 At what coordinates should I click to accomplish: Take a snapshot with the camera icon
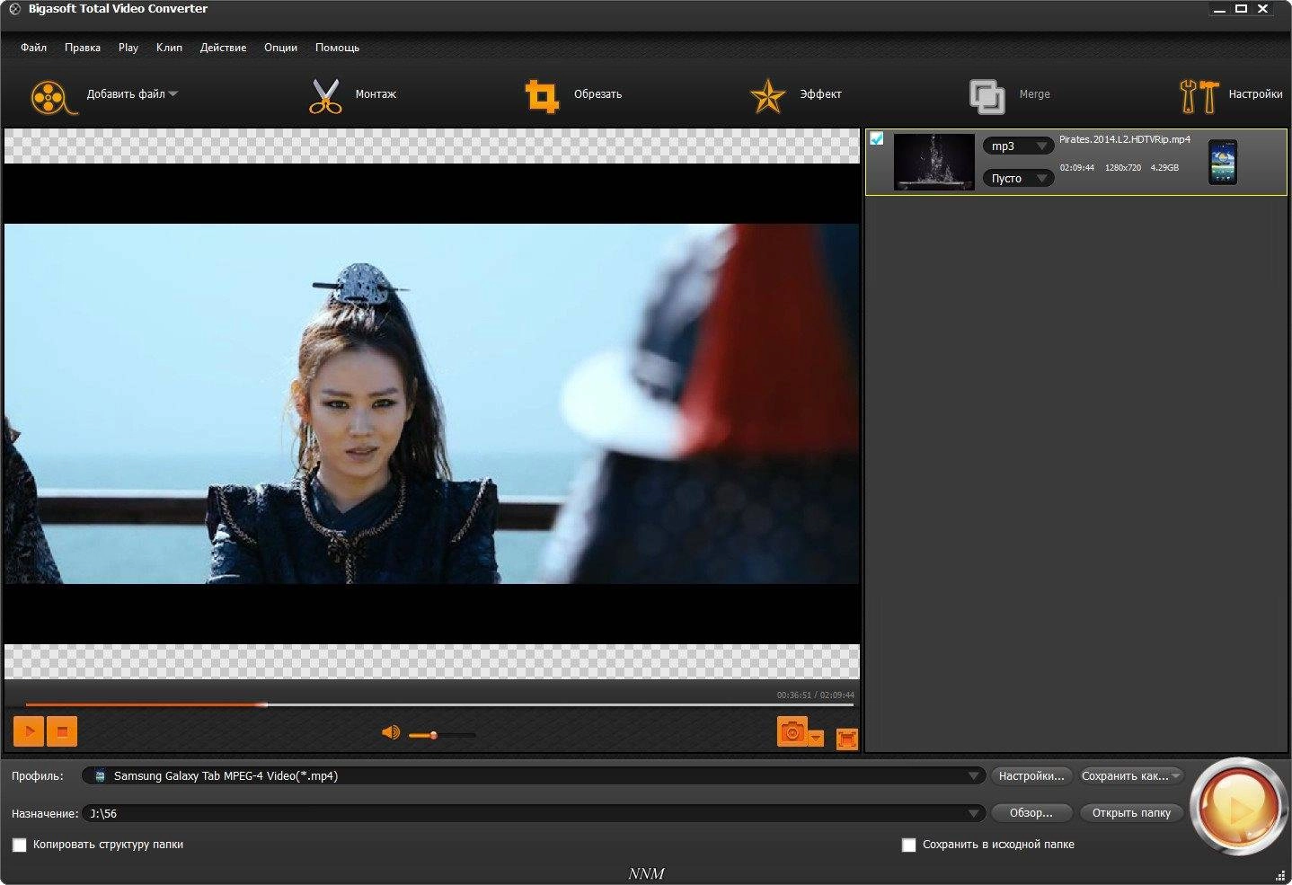(x=792, y=732)
